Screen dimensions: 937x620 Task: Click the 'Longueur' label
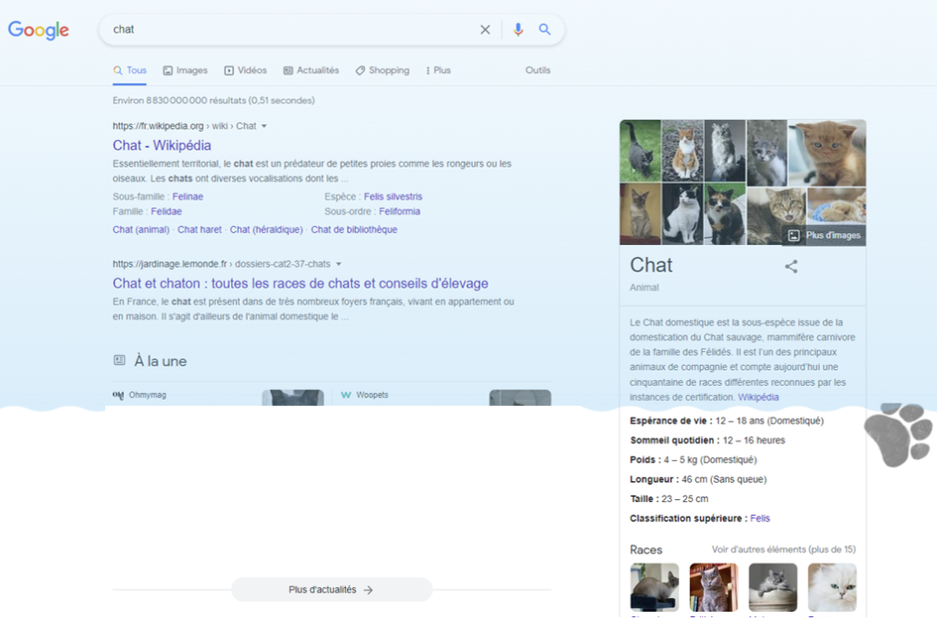coord(654,479)
